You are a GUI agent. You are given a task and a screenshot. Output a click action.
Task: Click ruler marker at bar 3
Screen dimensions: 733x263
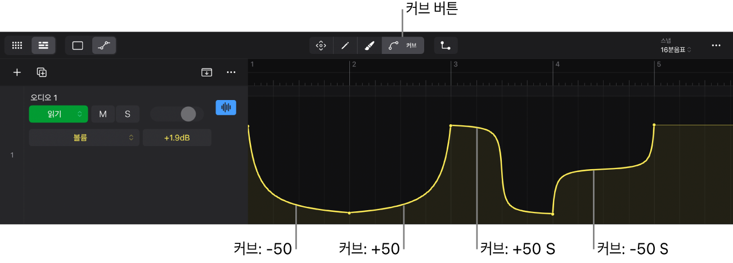455,65
